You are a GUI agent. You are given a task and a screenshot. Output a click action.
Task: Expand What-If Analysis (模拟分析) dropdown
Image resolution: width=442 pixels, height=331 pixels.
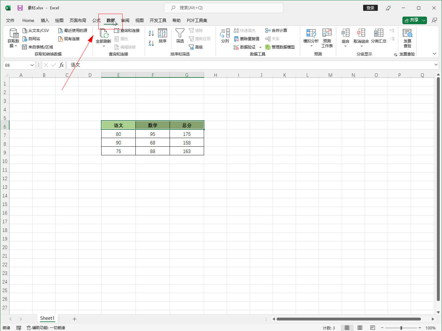coord(311,46)
